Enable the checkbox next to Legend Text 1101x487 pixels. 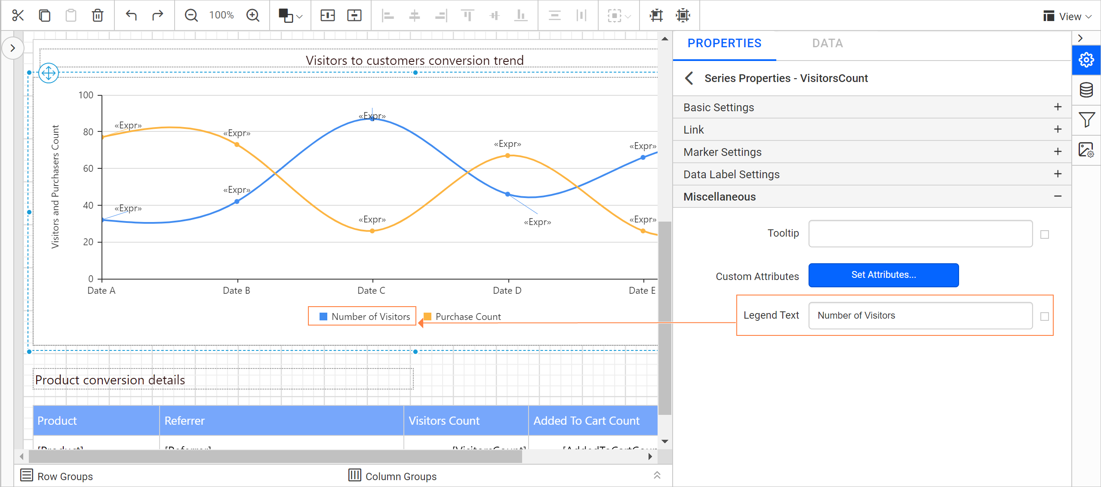[x=1044, y=316]
